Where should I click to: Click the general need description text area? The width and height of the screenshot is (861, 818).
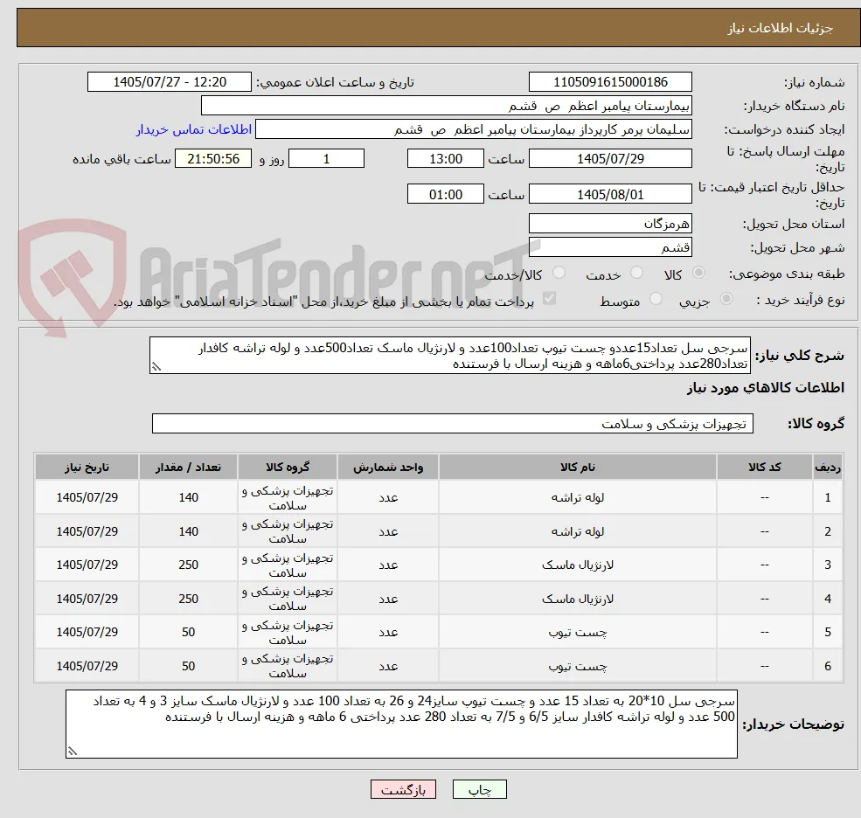click(x=449, y=356)
